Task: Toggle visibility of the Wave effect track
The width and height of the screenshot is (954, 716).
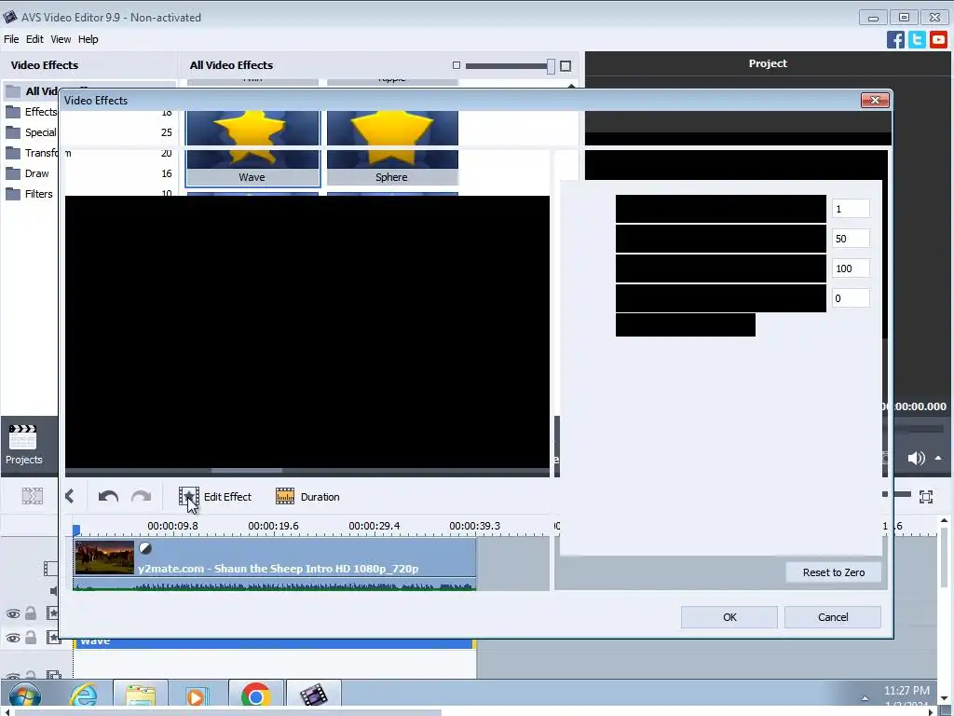Action: pyautogui.click(x=13, y=638)
